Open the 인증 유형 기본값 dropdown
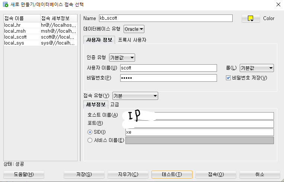Screen dimensions: 284x182 (x=122, y=58)
